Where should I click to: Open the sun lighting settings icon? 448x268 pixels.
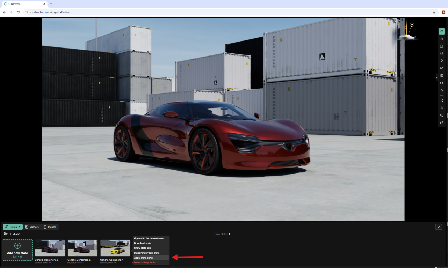[442, 53]
